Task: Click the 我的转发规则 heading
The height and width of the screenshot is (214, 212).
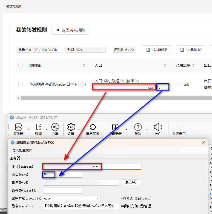Action: (x=31, y=30)
